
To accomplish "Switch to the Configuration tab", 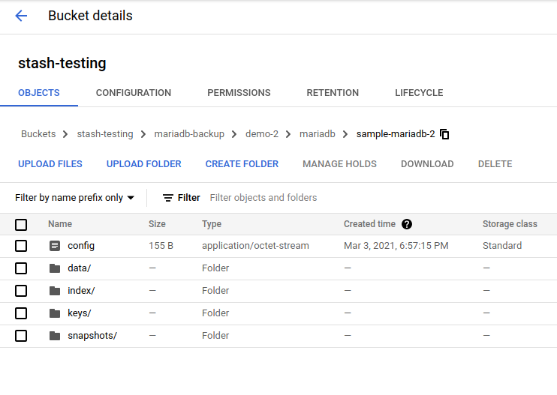I will [134, 93].
